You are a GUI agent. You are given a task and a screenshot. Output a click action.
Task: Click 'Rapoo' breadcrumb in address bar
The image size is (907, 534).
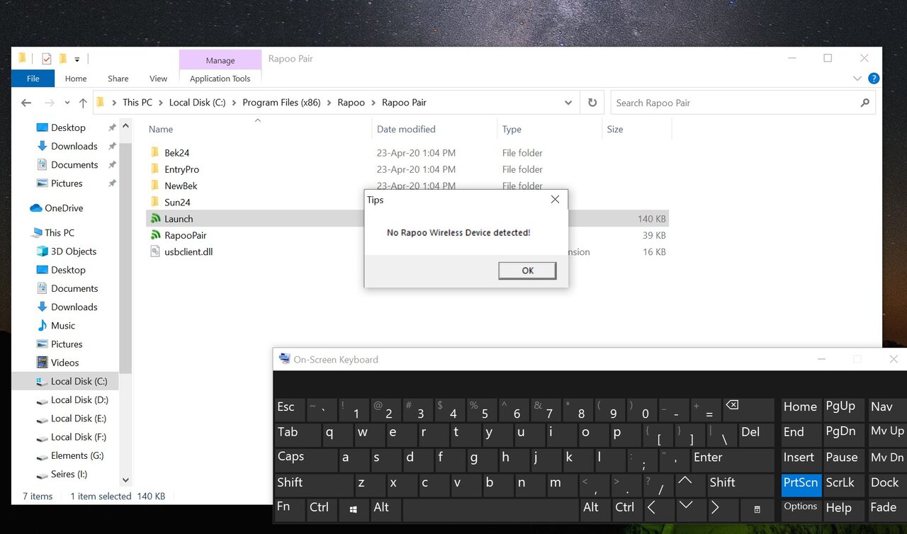tap(351, 103)
